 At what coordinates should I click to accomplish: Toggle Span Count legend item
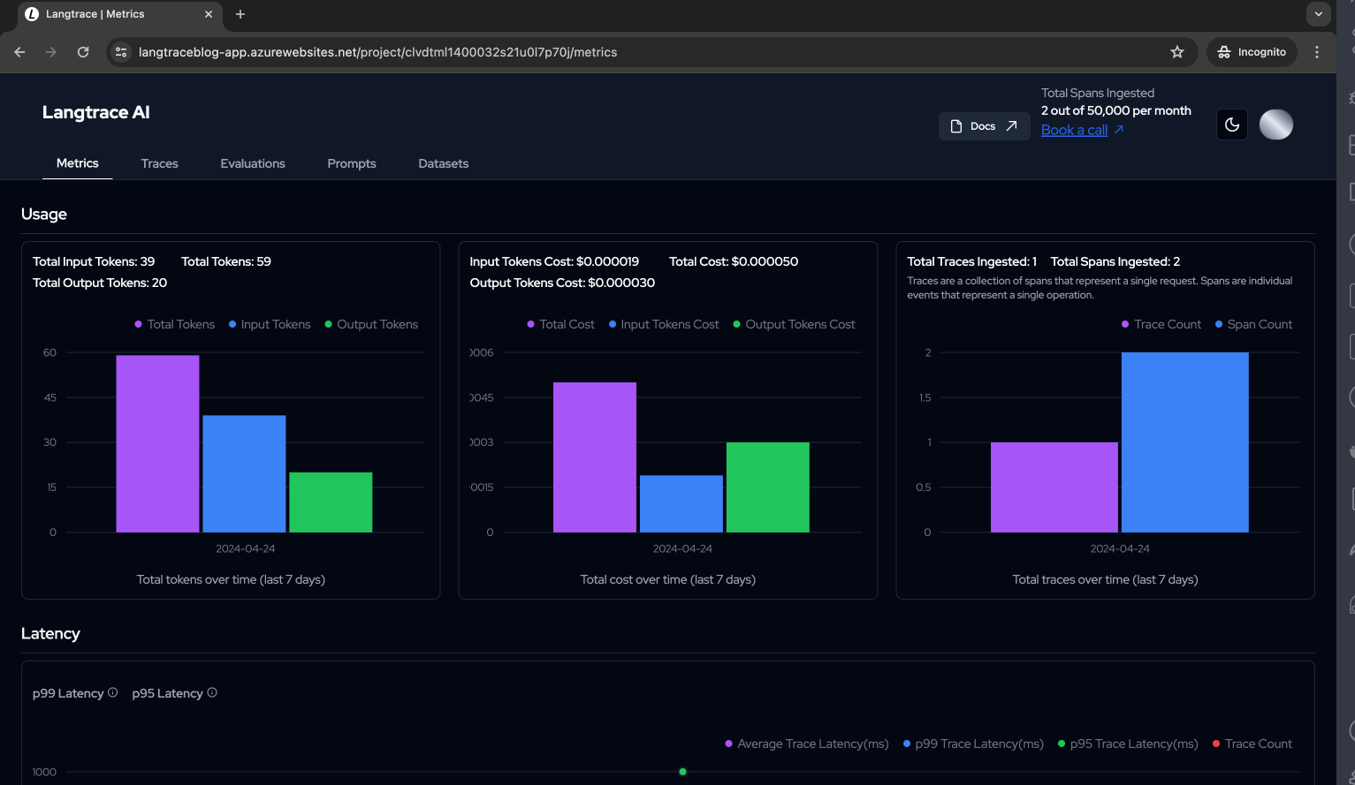(x=1253, y=324)
